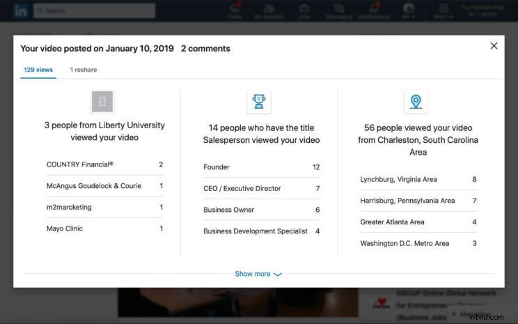Screen dimensions: 518x324
Task: Open the Messaging icon in the navbar
Action: (x=339, y=11)
